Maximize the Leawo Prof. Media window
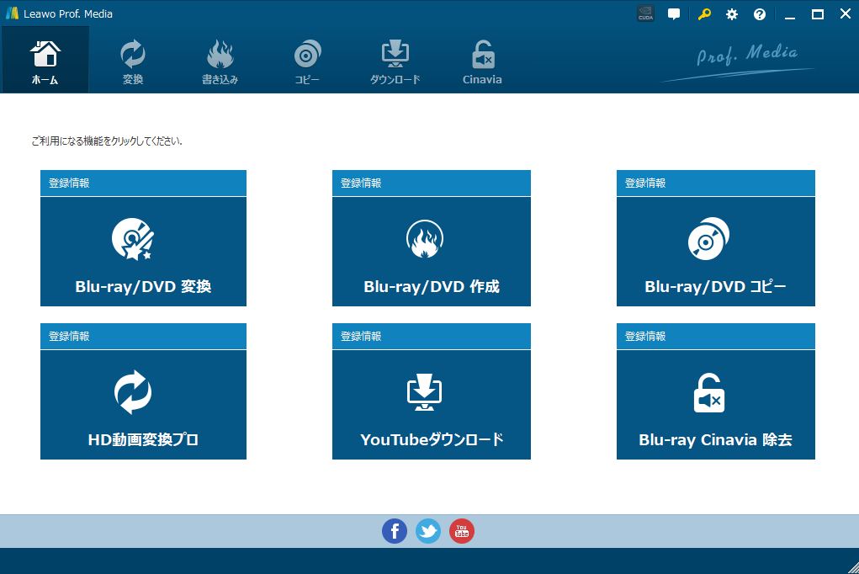The height and width of the screenshot is (574, 859). [818, 15]
